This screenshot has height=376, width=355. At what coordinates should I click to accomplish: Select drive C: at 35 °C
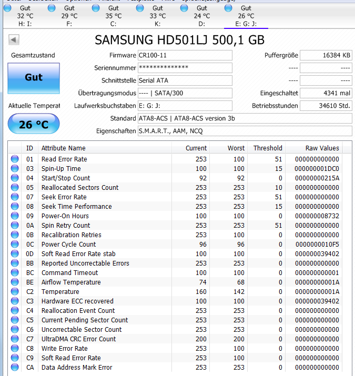coord(113,16)
